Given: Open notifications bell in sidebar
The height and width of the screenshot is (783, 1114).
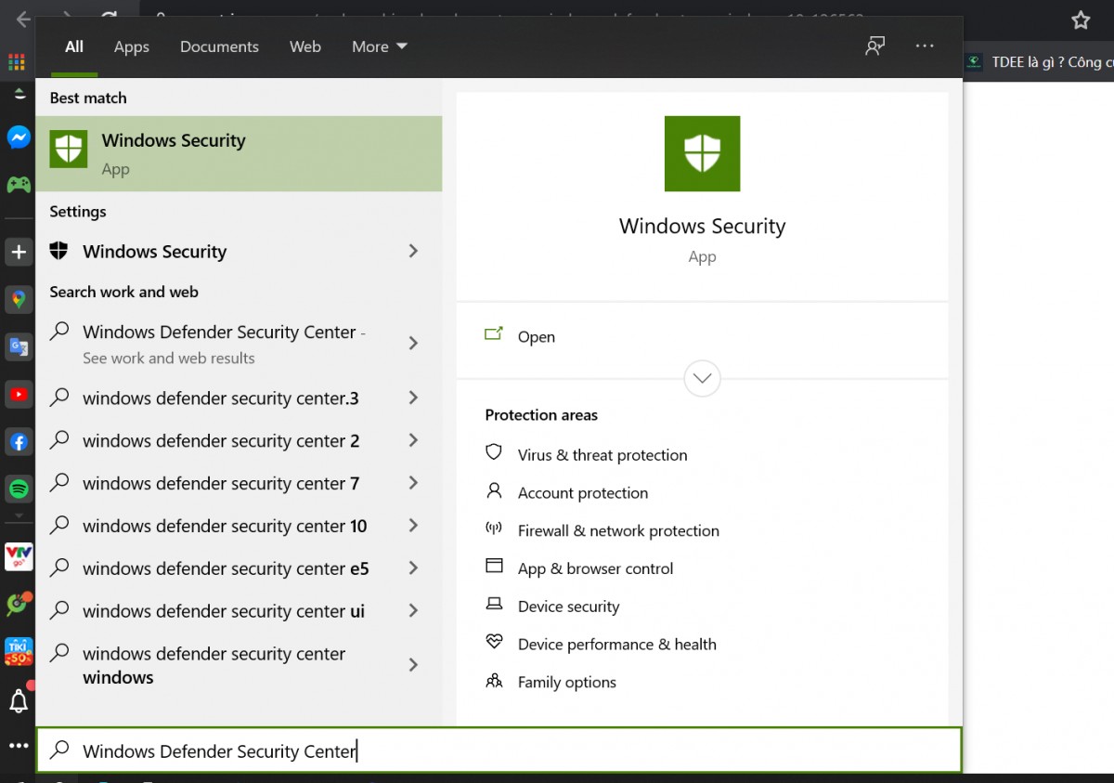Looking at the screenshot, I should (x=19, y=701).
